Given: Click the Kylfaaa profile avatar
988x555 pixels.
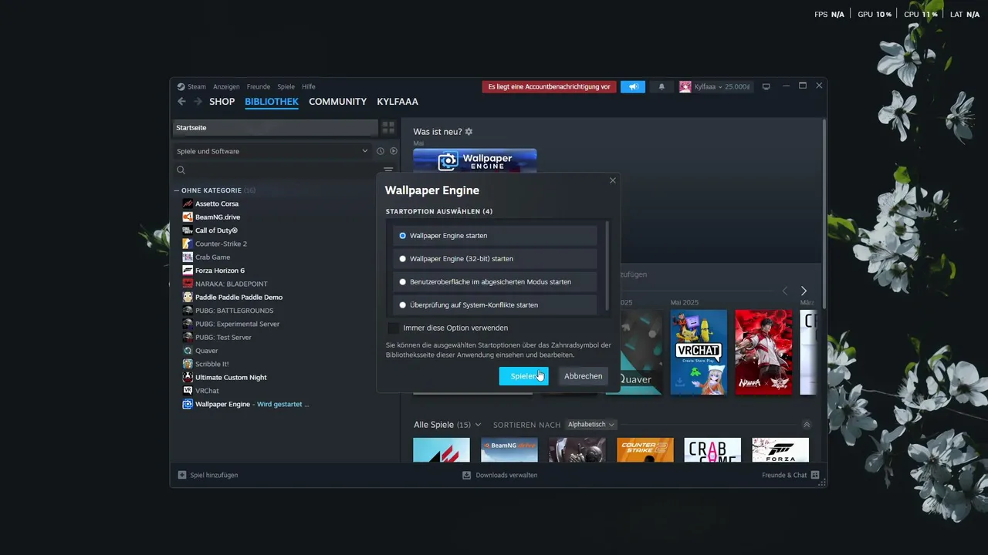Looking at the screenshot, I should tap(685, 87).
